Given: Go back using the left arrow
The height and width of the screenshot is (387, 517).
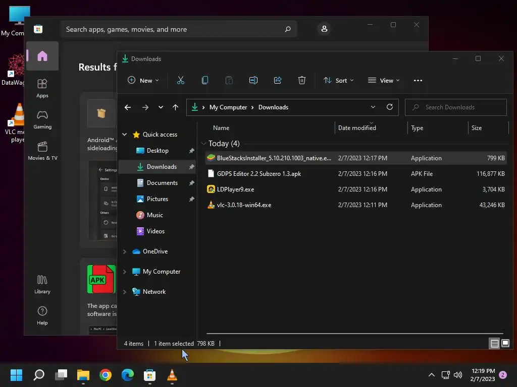Looking at the screenshot, I should pos(128,107).
